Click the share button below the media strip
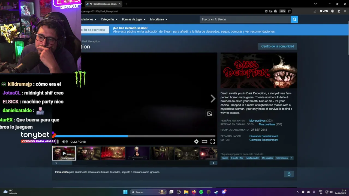The width and height of the screenshot is (349, 196). 289,174
